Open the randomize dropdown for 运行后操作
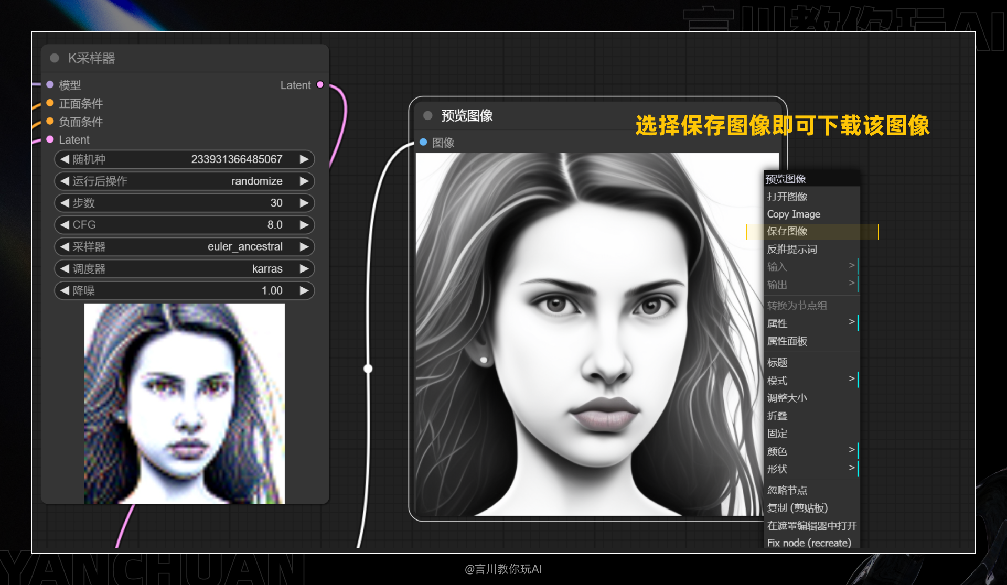Screen dimensions: 1007x585 point(257,181)
